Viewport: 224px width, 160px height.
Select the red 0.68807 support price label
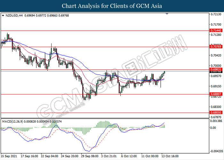coord(216,94)
